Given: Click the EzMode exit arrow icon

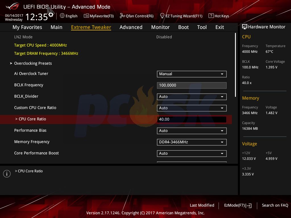Looking at the screenshot, I should tap(249, 206).
